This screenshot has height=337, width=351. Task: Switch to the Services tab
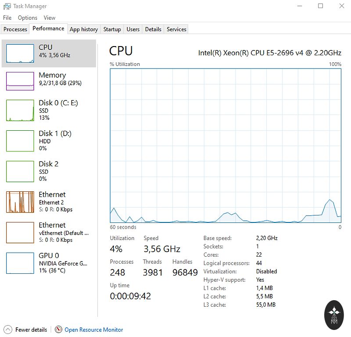(176, 29)
